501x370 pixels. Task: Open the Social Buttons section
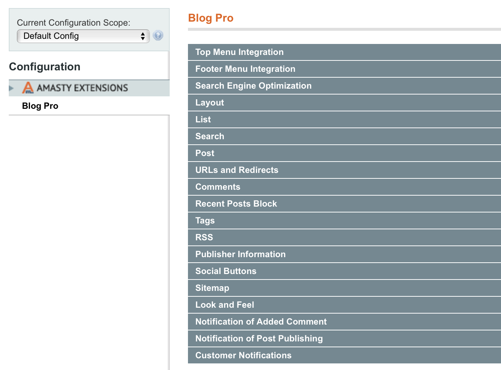pyautogui.click(x=226, y=271)
